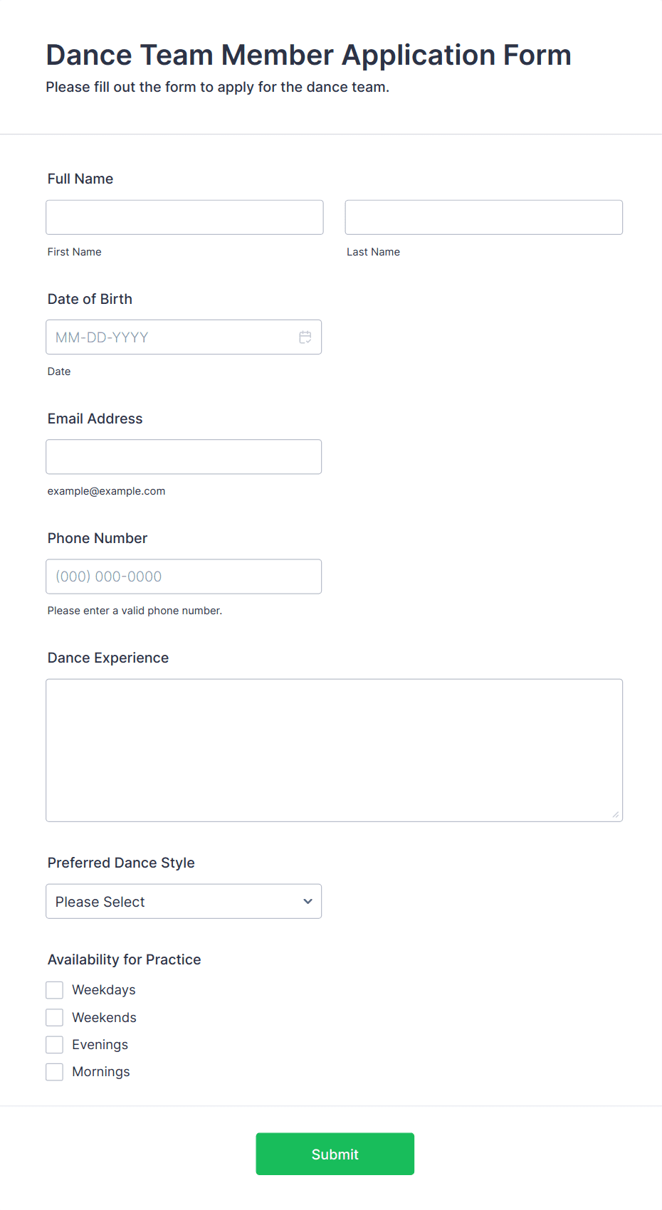This screenshot has height=1210, width=662.
Task: Click into the Last Name field
Action: click(x=483, y=217)
